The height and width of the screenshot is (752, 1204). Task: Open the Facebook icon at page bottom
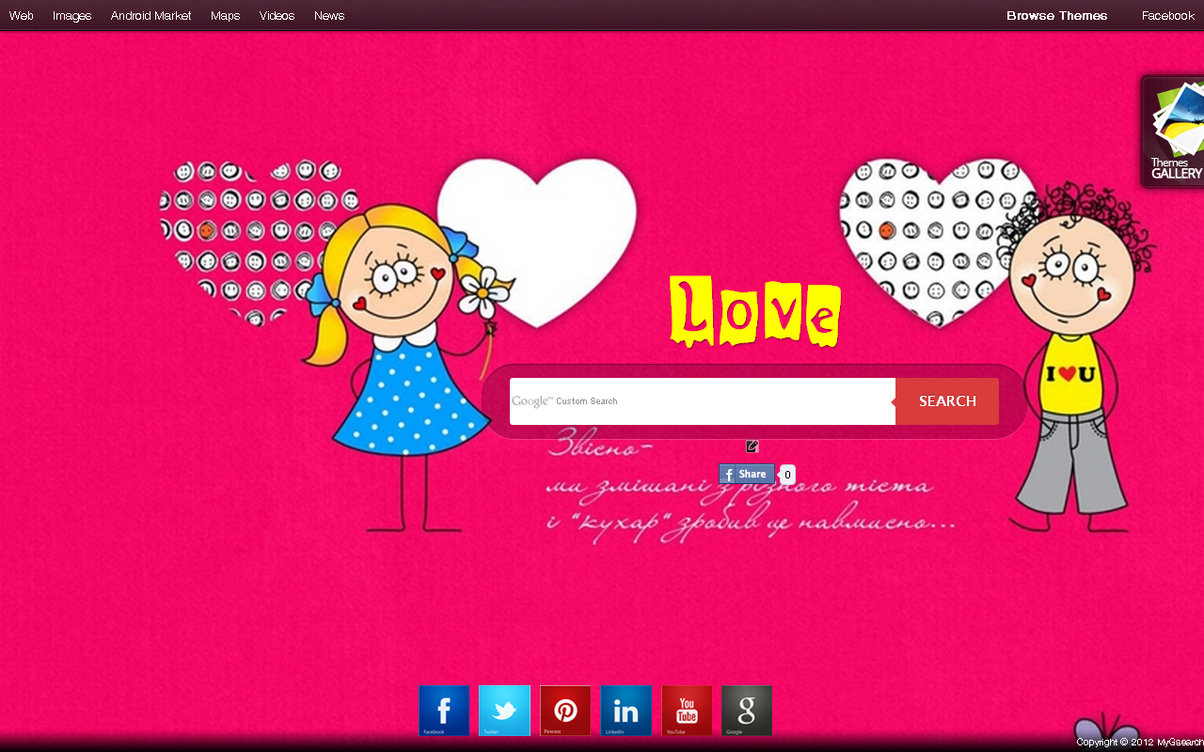pos(444,711)
